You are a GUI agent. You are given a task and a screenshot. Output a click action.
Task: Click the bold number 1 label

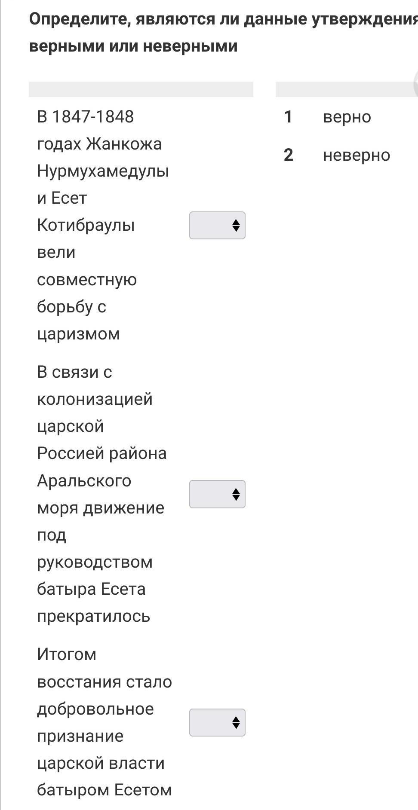pos(288,117)
